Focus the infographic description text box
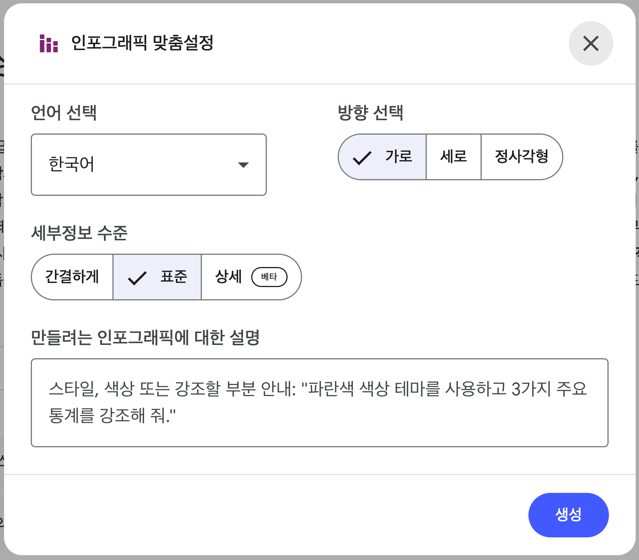This screenshot has height=560, width=639. coord(319,402)
